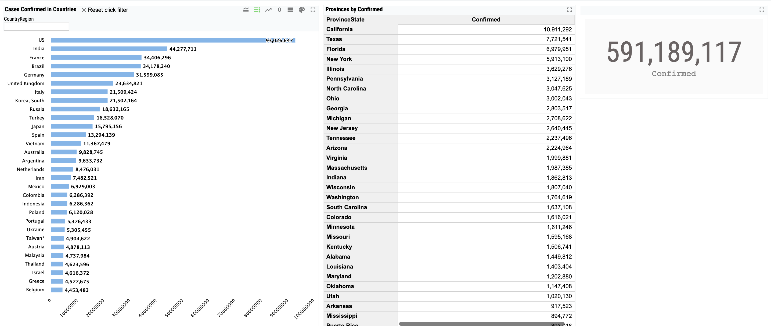Click the Russia bar value 18,632,165

pos(116,109)
